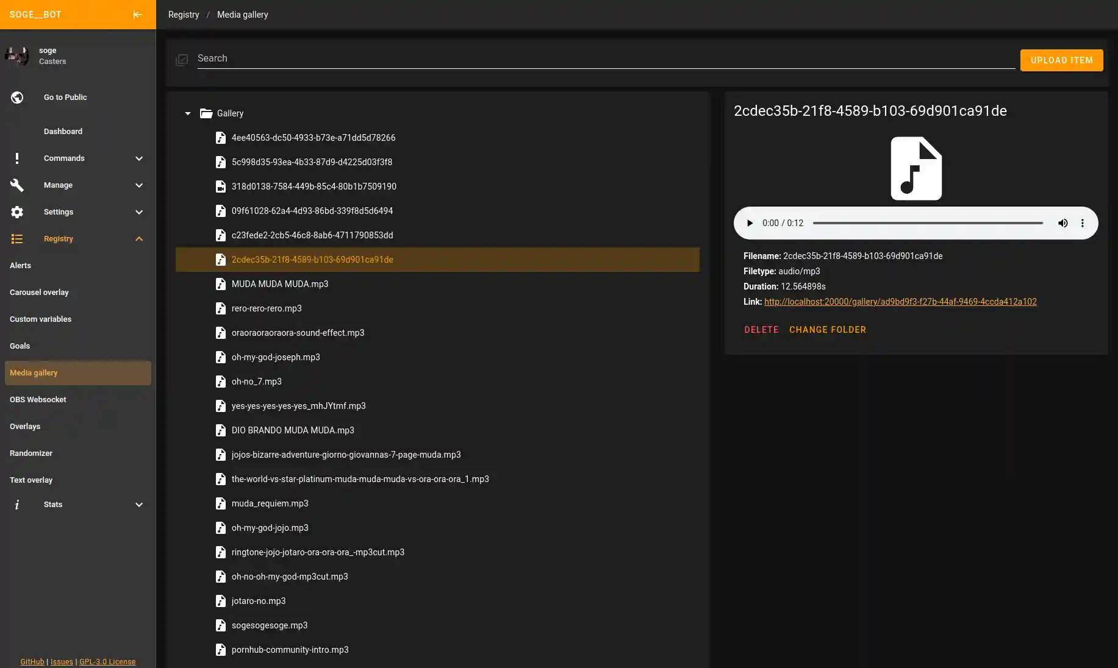Click the select-all icon beside Search
Viewport: 1118px width, 668px height.
[x=182, y=60]
